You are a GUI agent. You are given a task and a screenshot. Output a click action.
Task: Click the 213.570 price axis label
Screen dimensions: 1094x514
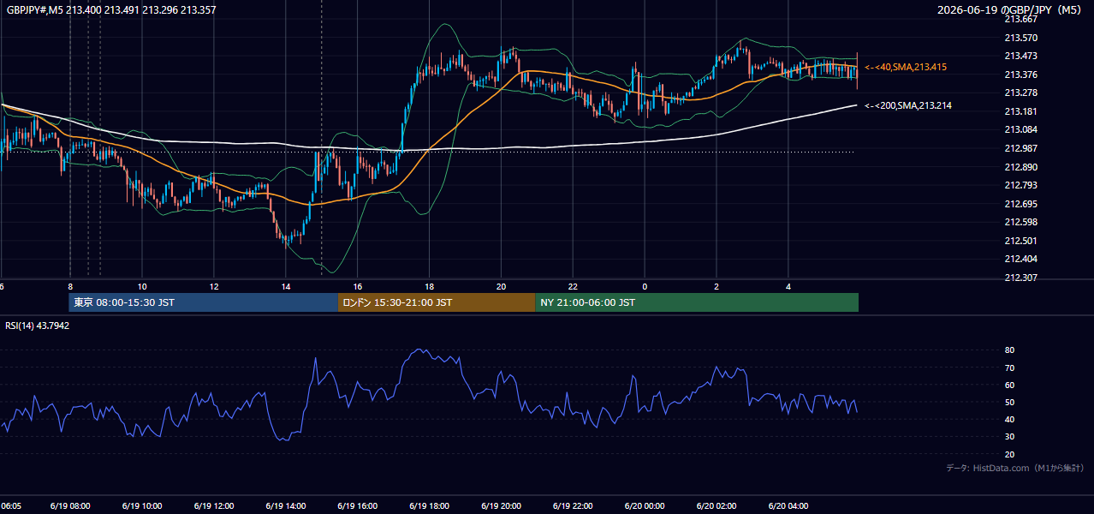(x=1020, y=38)
